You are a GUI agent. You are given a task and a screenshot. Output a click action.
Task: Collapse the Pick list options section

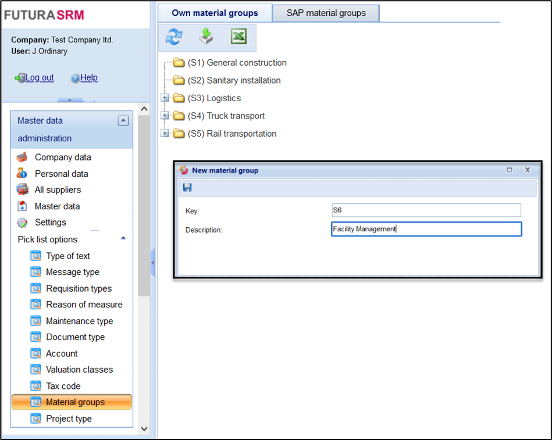pos(123,239)
